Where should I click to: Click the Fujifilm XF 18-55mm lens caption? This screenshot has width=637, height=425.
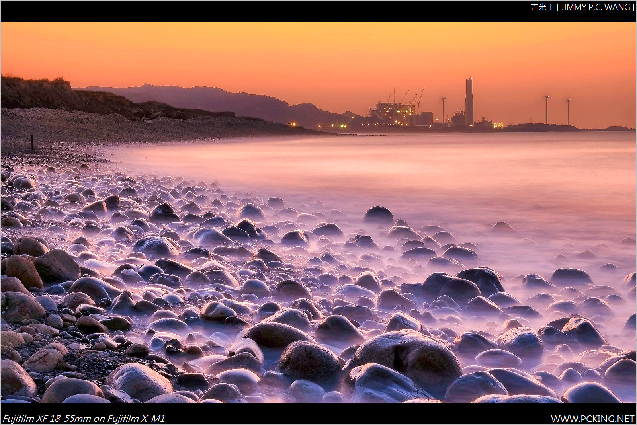83,419
